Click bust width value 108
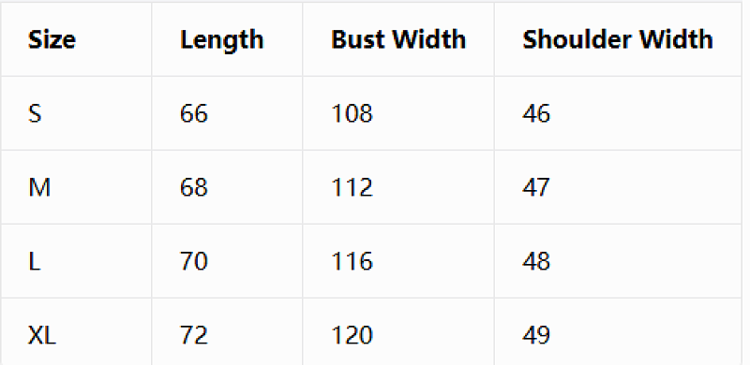 click(x=352, y=113)
